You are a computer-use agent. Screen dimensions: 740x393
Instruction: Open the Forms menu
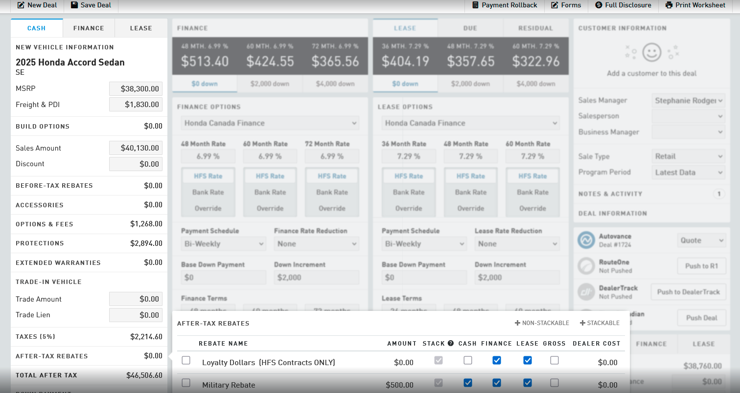[566, 5]
